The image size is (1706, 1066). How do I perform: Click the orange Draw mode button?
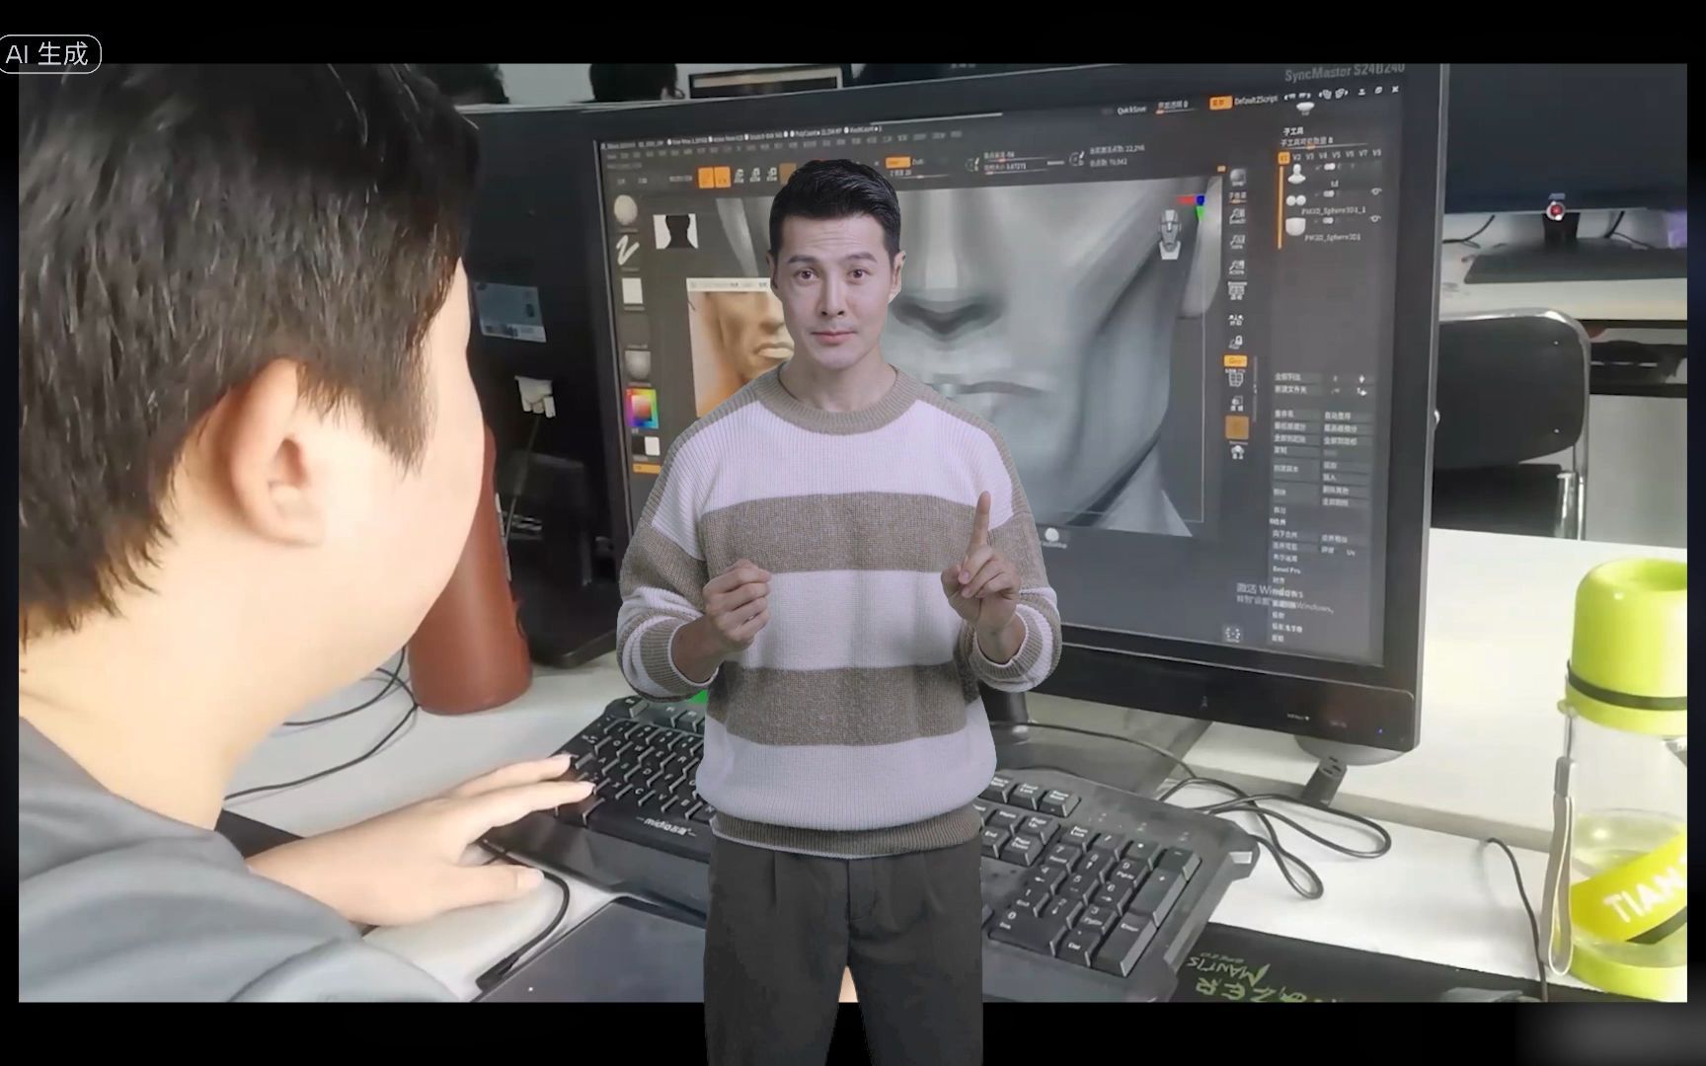pyautogui.click(x=723, y=178)
